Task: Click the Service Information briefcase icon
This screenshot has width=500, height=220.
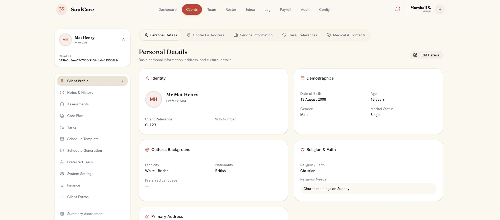Action: (x=236, y=35)
